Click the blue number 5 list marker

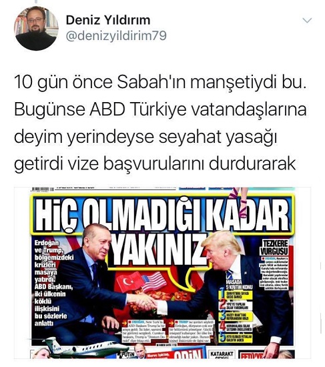pyautogui.click(x=222, y=337)
